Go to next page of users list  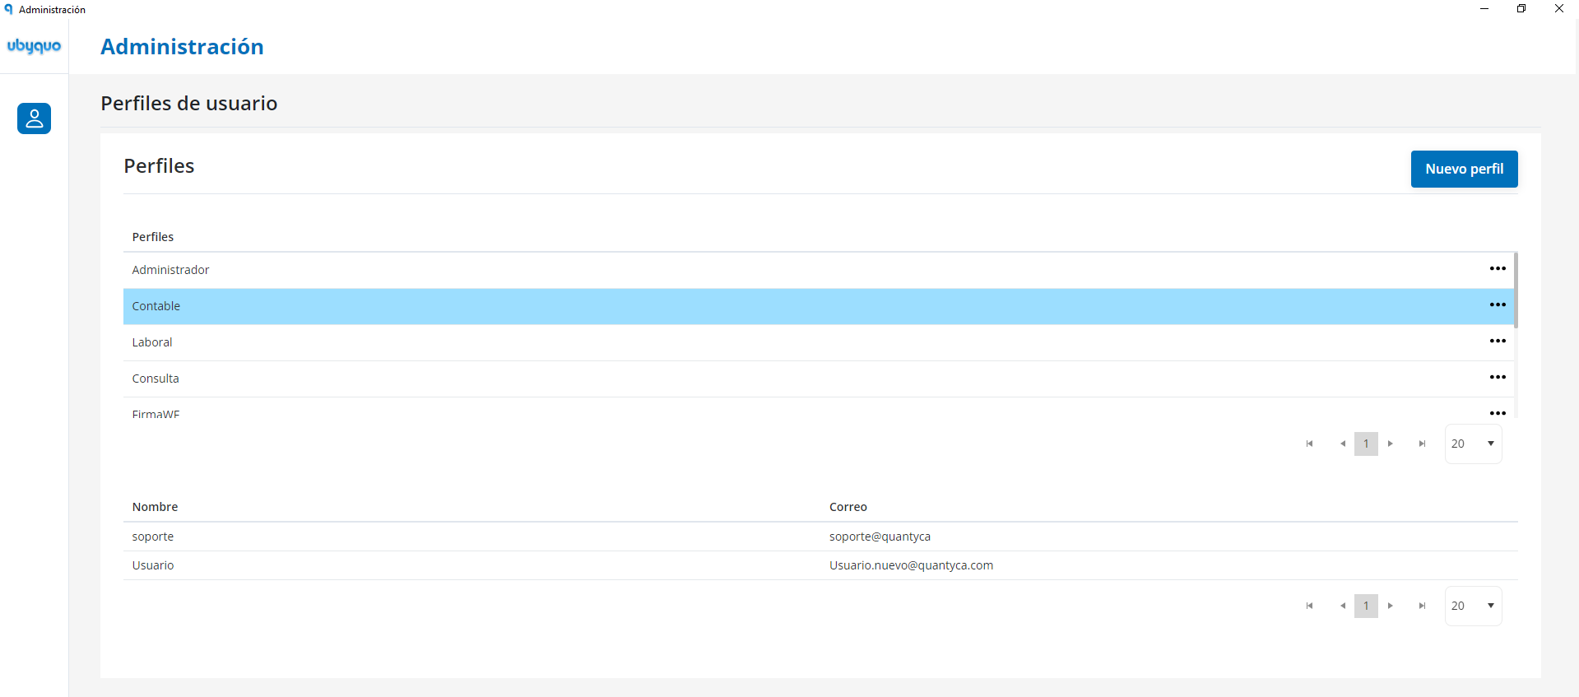[x=1391, y=606]
